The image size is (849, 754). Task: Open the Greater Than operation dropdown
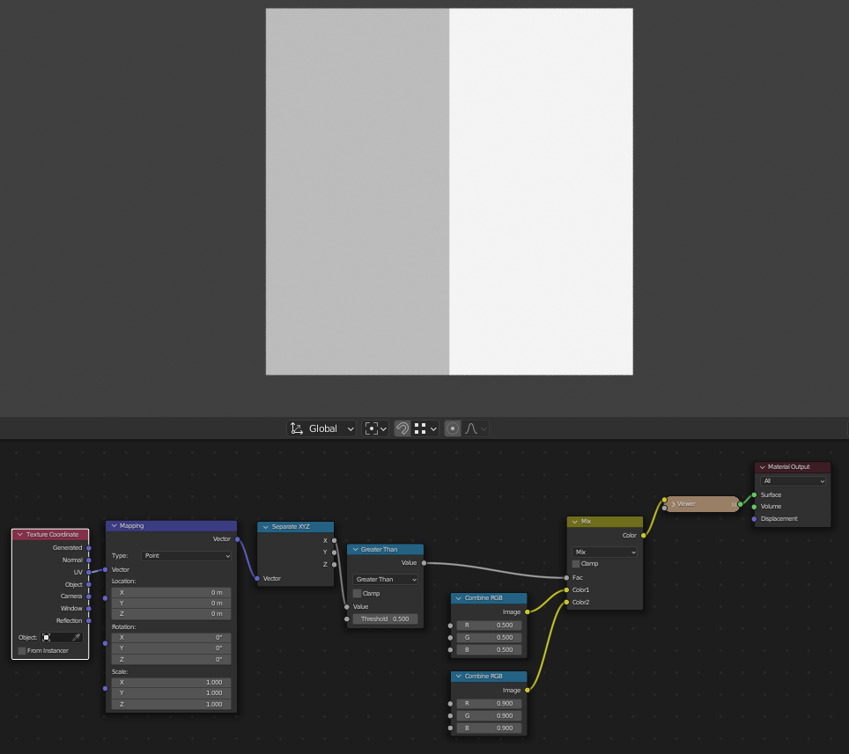[x=385, y=579]
